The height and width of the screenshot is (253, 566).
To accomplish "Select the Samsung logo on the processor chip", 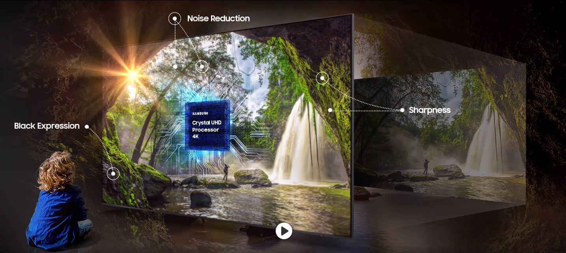I will [201, 113].
